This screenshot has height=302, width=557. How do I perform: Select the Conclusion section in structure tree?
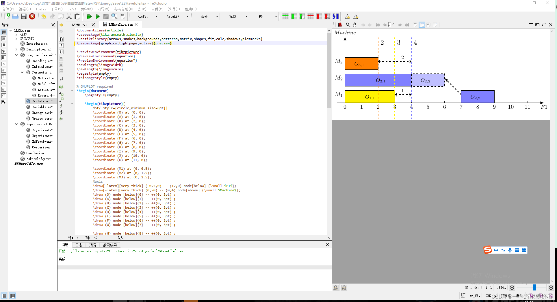35,153
